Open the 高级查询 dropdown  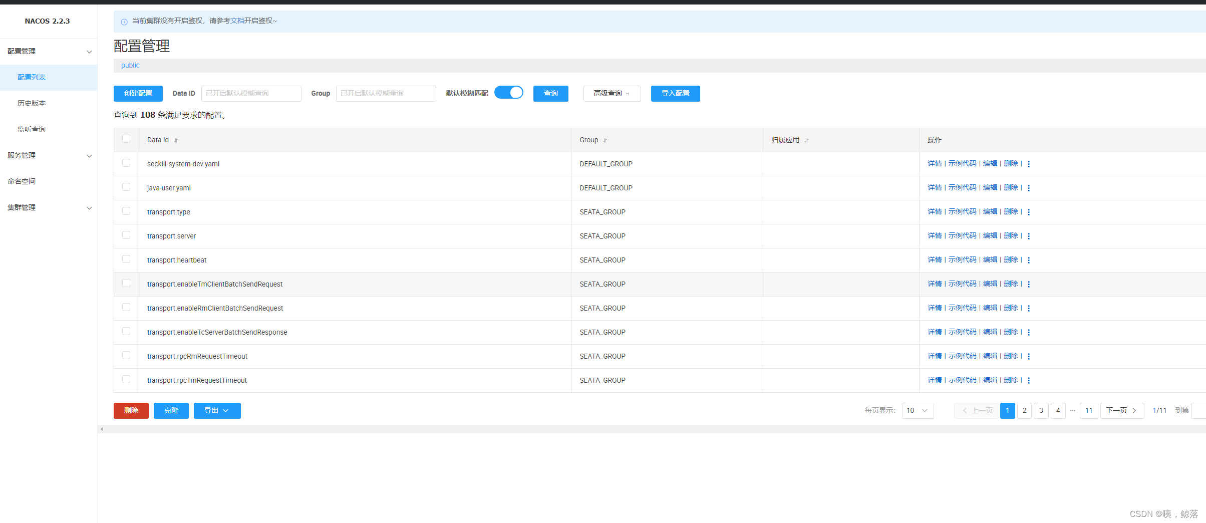click(612, 93)
